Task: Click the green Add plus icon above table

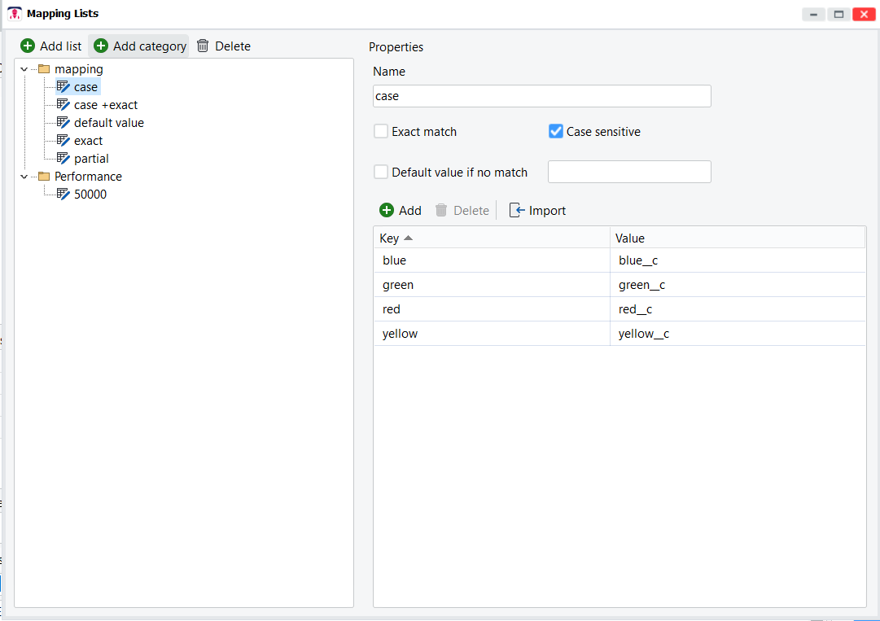Action: coord(387,211)
